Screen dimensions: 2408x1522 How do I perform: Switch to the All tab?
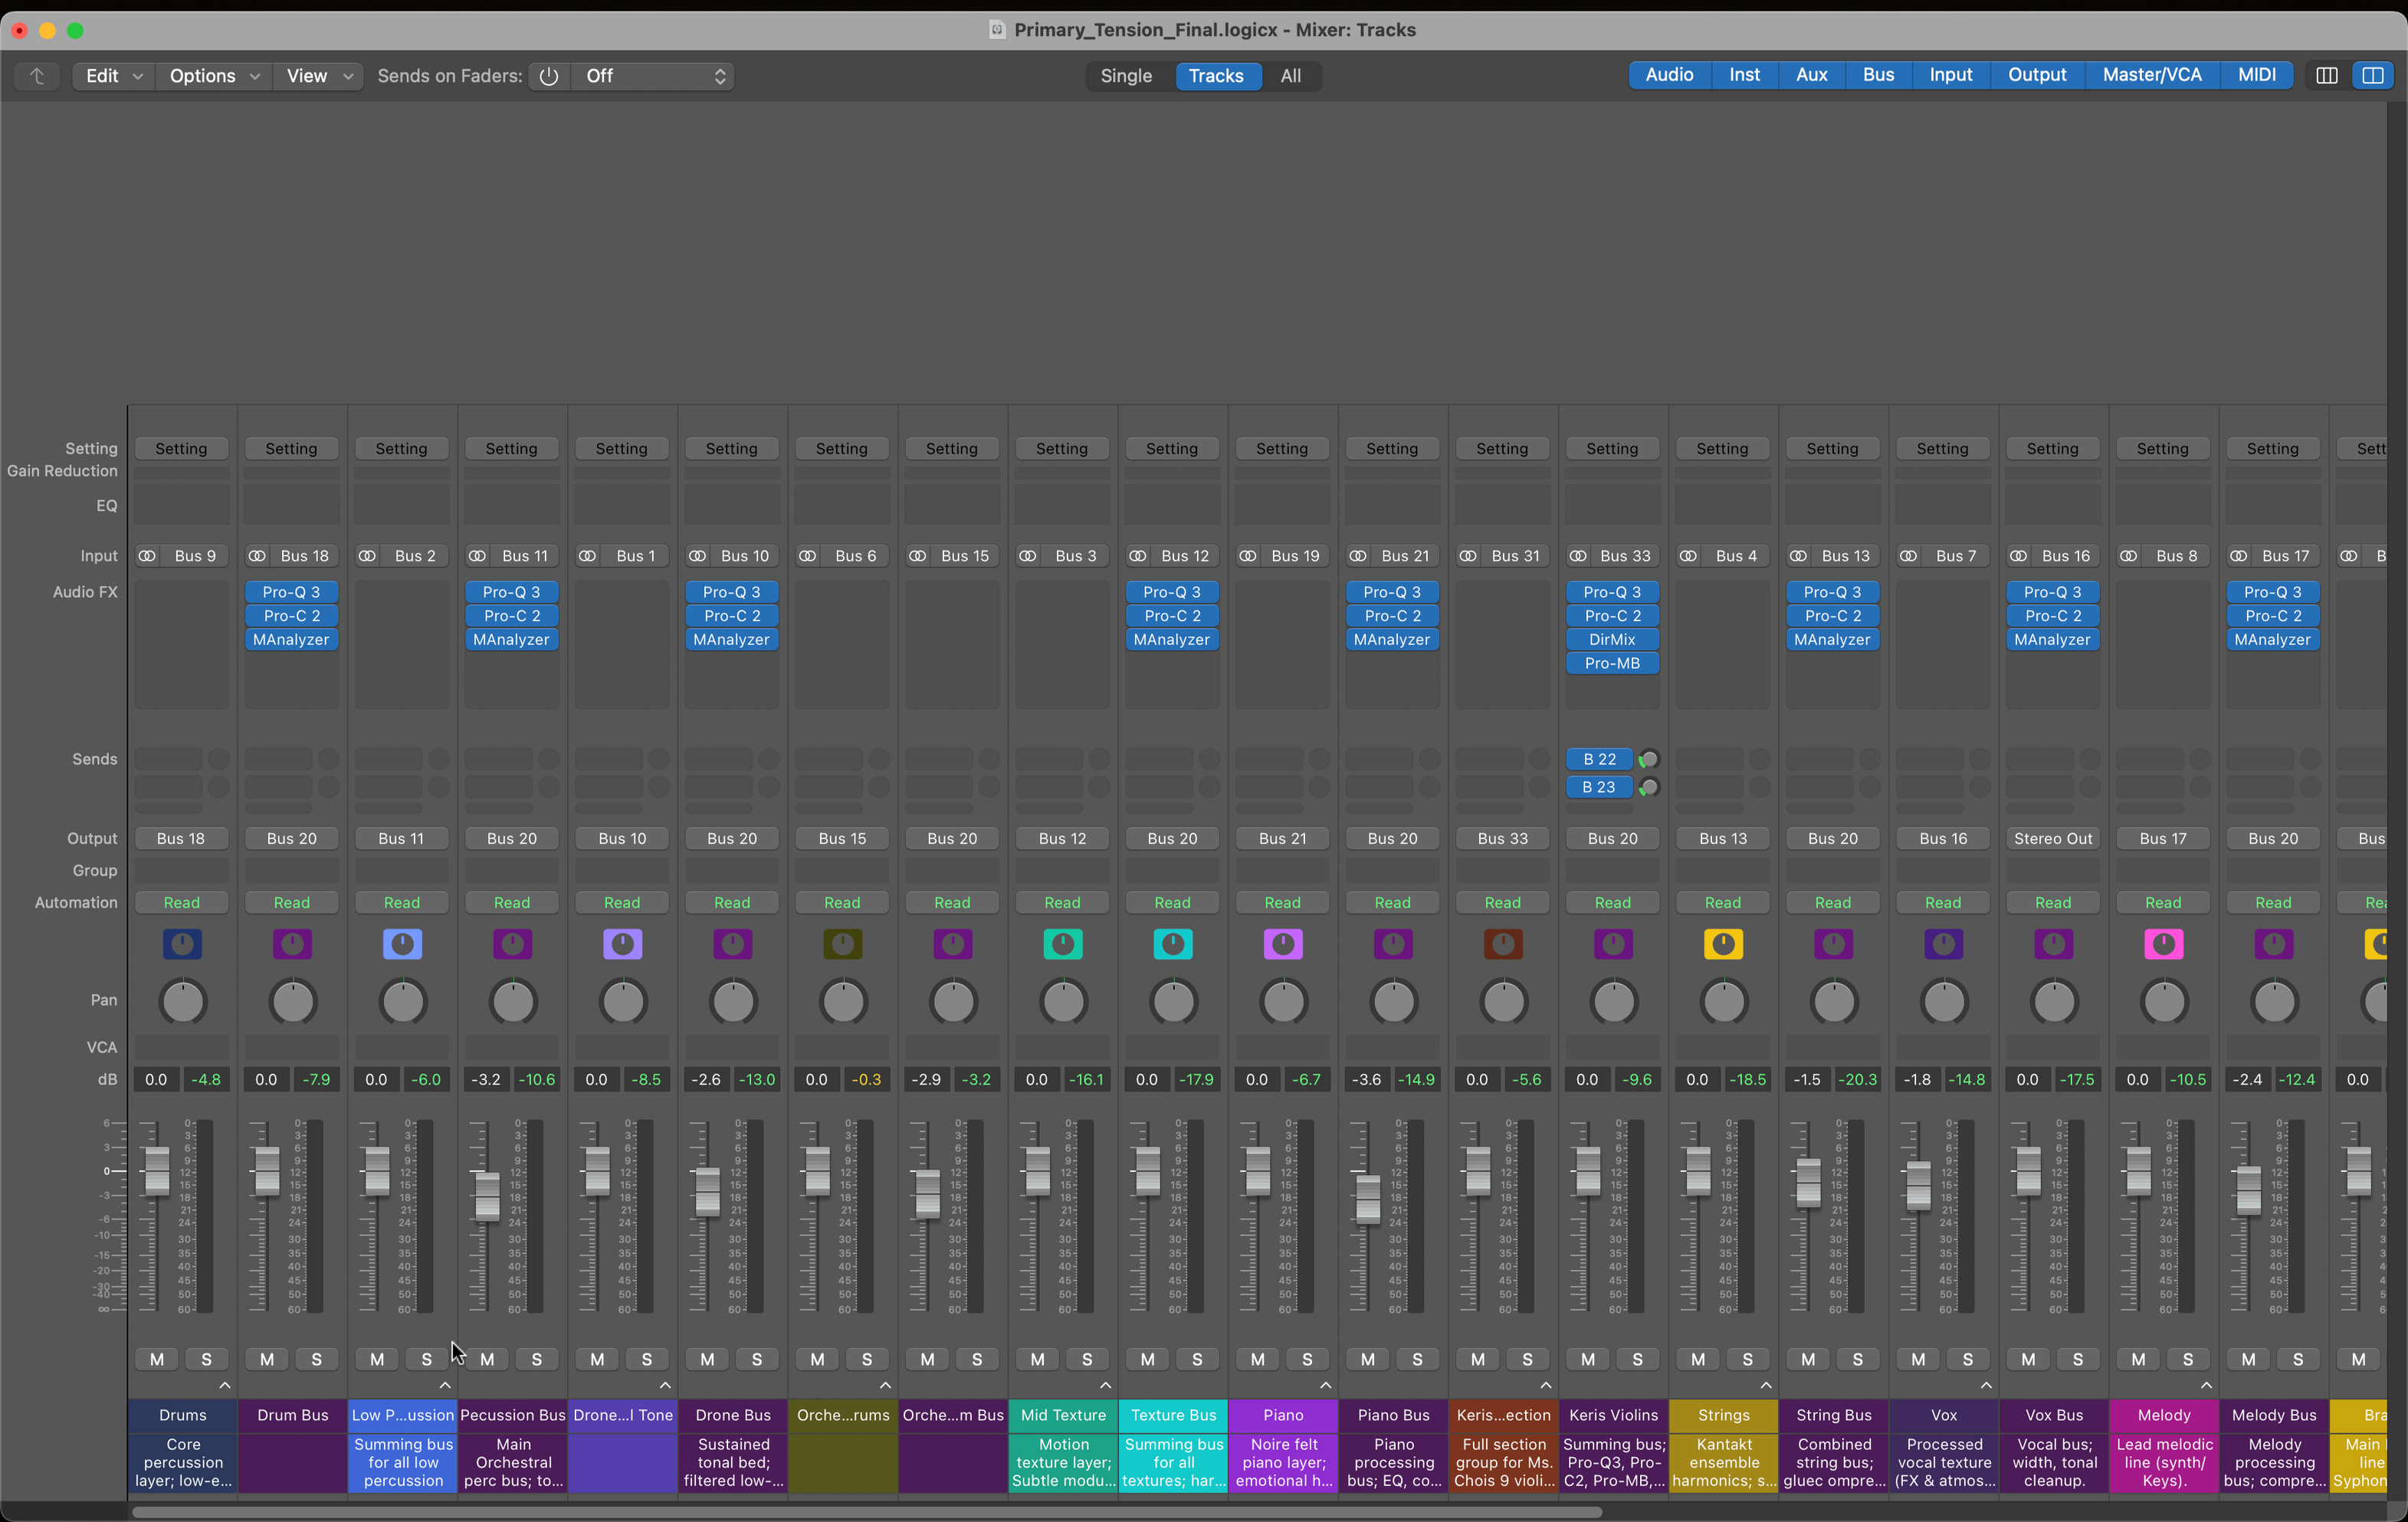pyautogui.click(x=1290, y=76)
